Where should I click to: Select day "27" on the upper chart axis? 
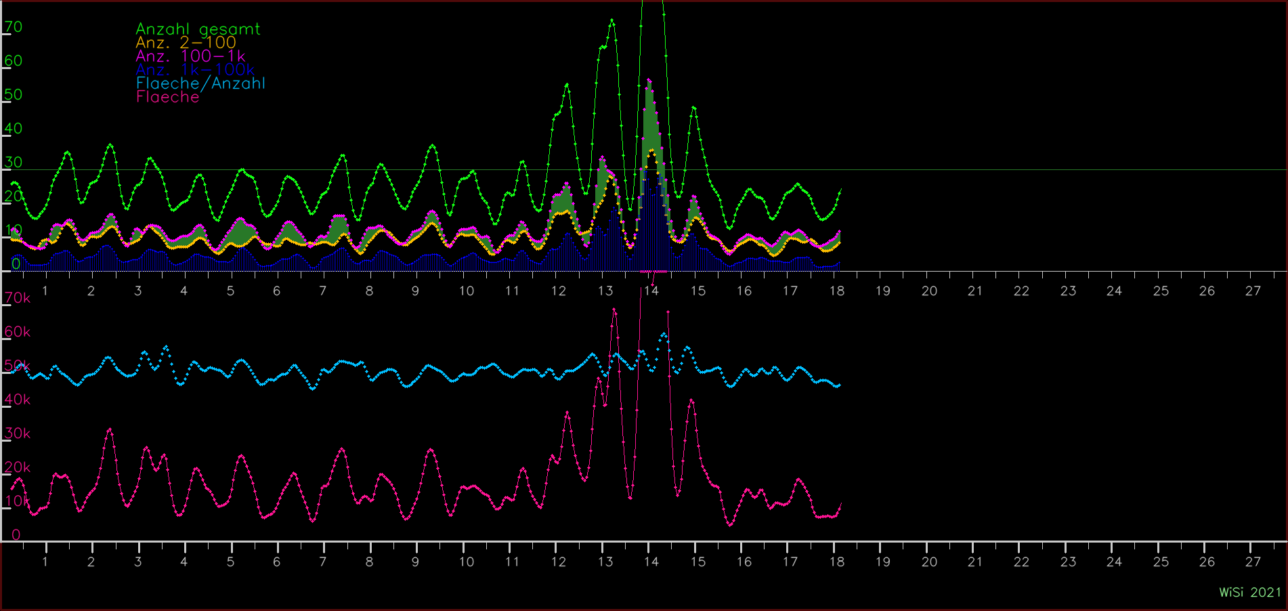point(1253,291)
